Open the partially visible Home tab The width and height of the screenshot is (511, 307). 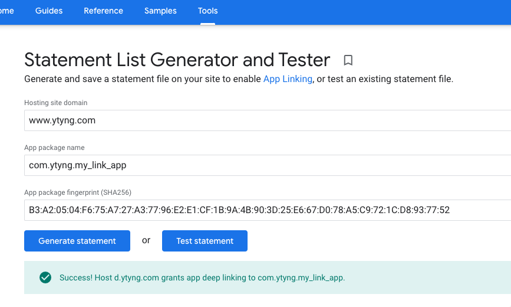(x=7, y=11)
